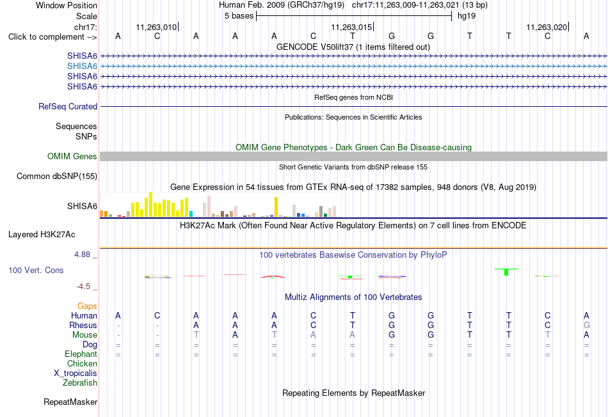Click the Zebrafish species row label

click(x=80, y=382)
